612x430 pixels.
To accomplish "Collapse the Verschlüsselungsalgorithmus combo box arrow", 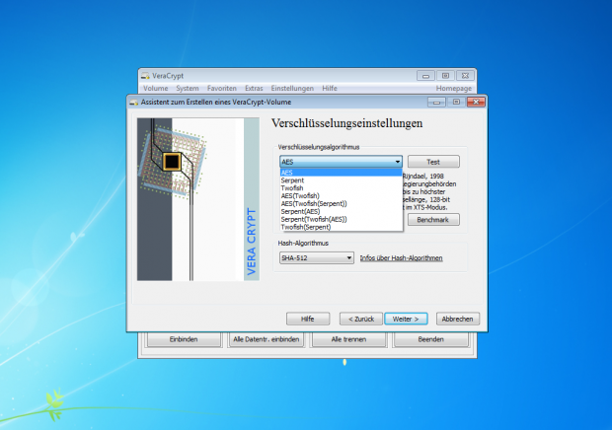I will pyautogui.click(x=398, y=162).
